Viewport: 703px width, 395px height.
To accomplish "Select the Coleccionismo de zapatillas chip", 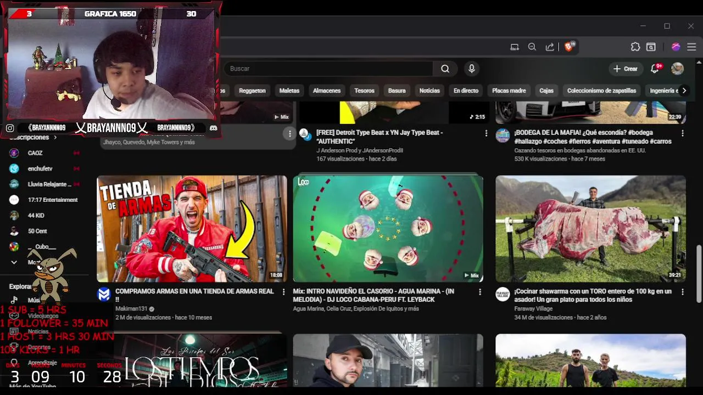I will click(601, 91).
